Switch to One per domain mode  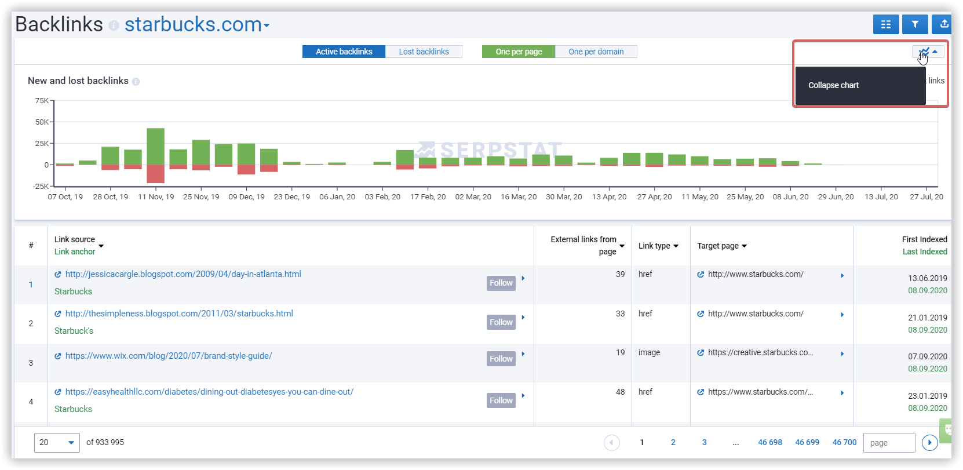[596, 52]
